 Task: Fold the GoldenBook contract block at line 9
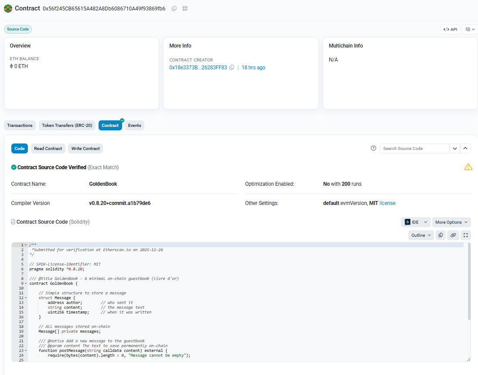click(x=26, y=283)
